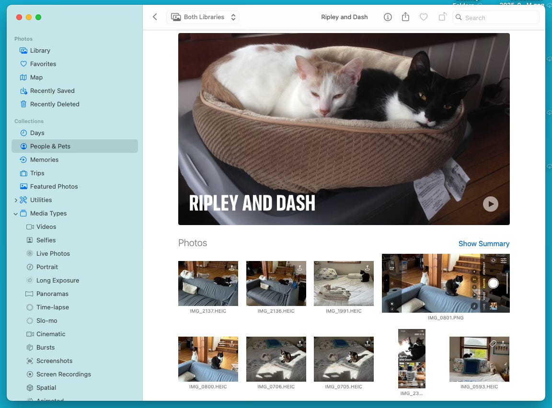Open the IMG_2137.HEIC thumbnail
Image resolution: width=552 pixels, height=408 pixels.
pyautogui.click(x=208, y=283)
